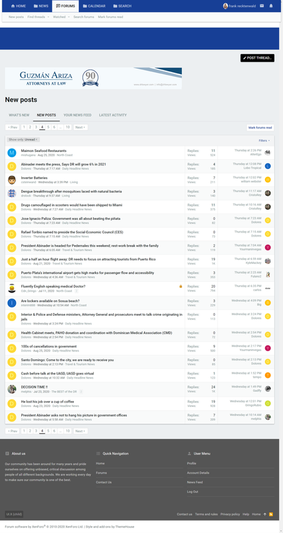The image size is (283, 533).
Task: Go to the Next page at the top
Action: coord(81,127)
